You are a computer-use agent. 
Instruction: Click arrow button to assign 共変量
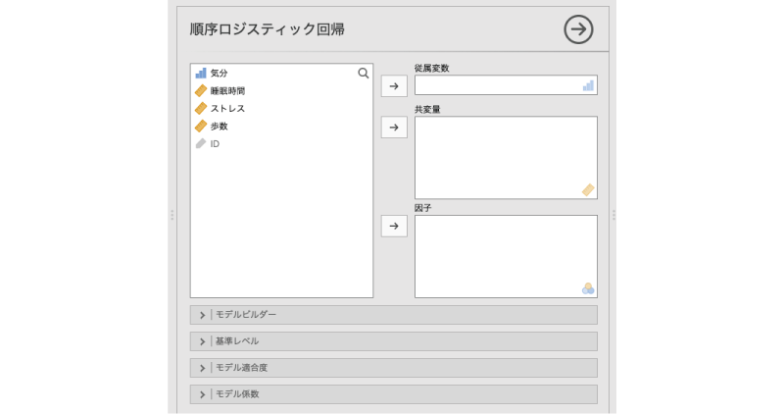(394, 128)
